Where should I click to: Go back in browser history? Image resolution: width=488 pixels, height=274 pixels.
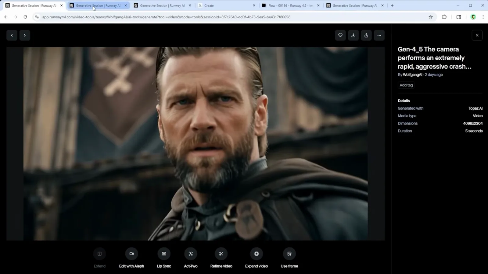tap(6, 17)
